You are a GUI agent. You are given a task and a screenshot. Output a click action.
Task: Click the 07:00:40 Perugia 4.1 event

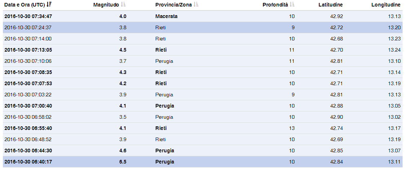pos(28,106)
